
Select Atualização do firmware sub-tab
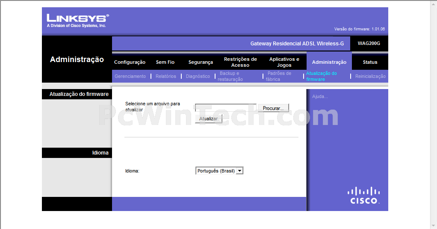pos(322,76)
